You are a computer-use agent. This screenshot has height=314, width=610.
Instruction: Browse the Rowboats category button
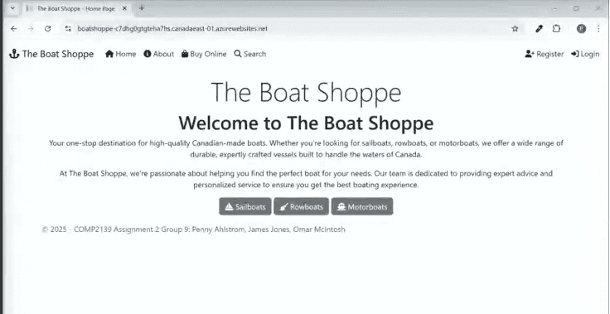[x=301, y=206]
